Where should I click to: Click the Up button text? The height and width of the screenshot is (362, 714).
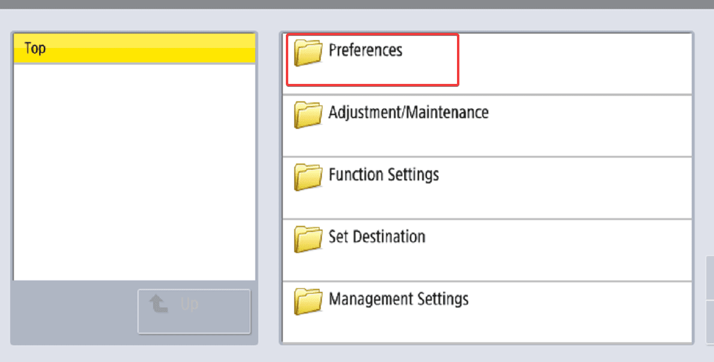coord(189,304)
